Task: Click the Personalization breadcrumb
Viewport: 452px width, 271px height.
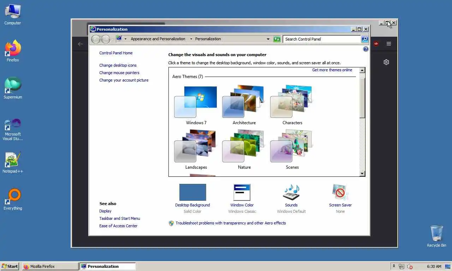Action: coord(208,39)
